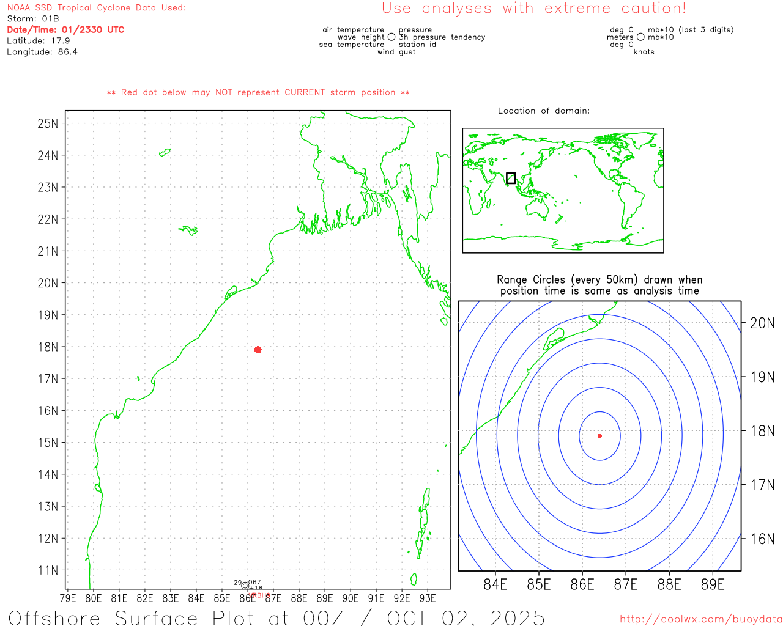Click the '16N' label on range circles plot

pyautogui.click(x=762, y=539)
